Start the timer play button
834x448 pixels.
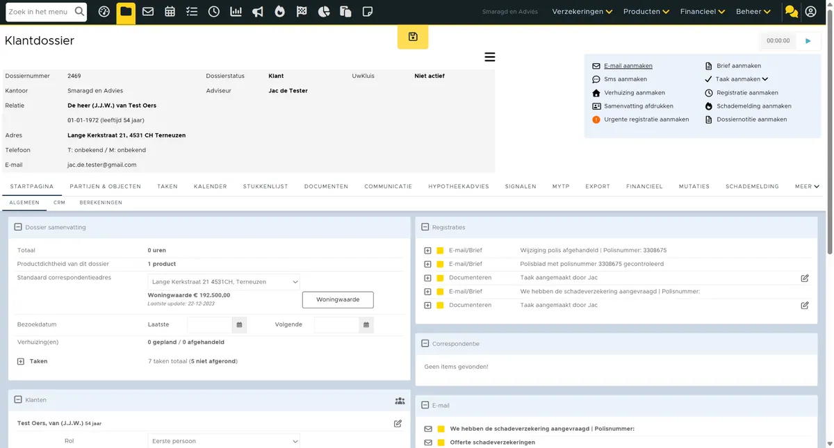tap(808, 41)
